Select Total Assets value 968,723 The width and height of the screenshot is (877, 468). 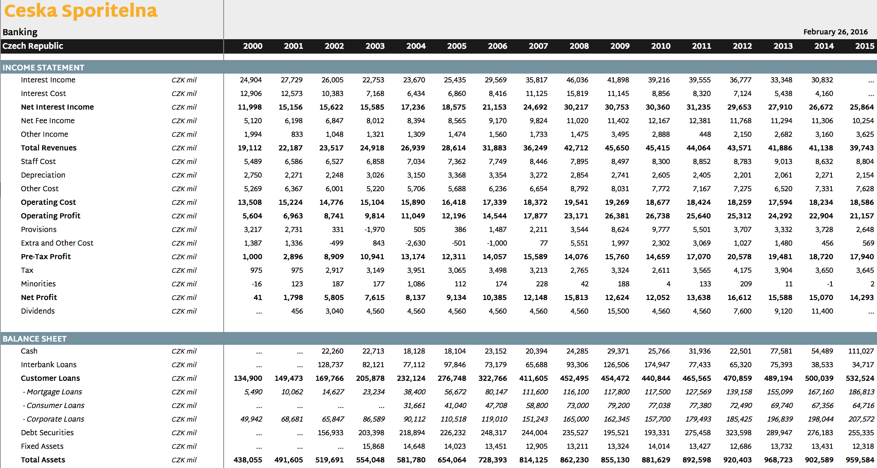pyautogui.click(x=778, y=460)
